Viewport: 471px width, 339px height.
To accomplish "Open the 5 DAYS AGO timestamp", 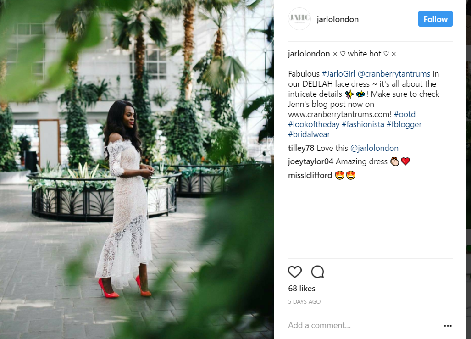I will coord(304,301).
